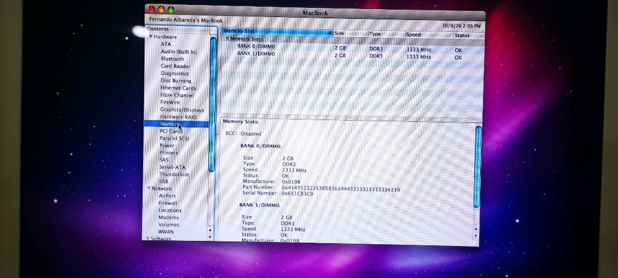This screenshot has height=278, width=618.
Task: Select Graphics/Displays in sidebar
Action: pos(182,110)
